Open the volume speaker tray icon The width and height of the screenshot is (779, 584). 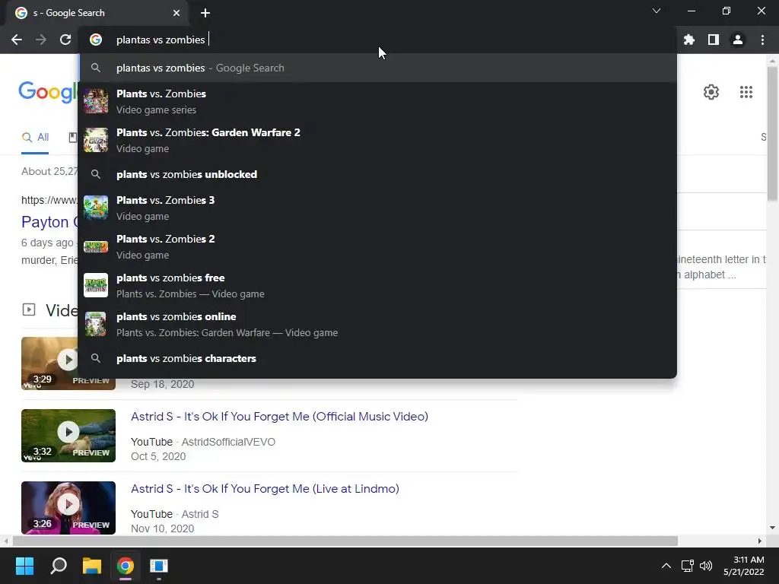pos(706,566)
